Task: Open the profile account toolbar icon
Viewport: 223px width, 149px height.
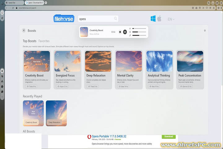Action: point(214,8)
